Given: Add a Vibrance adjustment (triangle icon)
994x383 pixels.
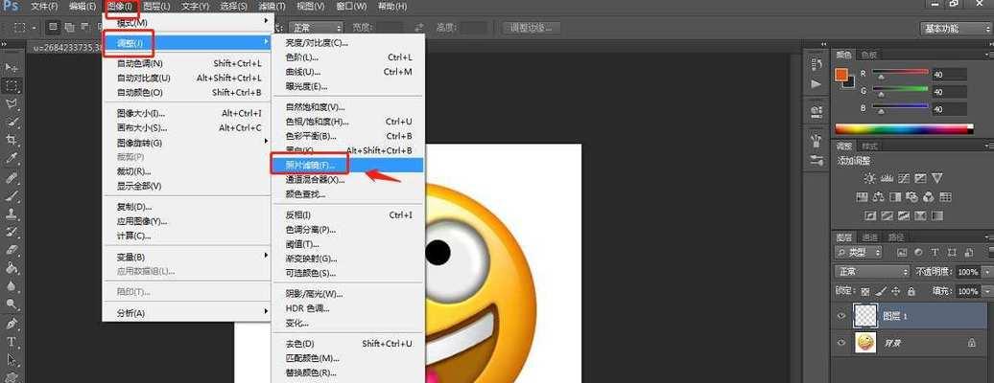Looking at the screenshot, I should 937,178.
